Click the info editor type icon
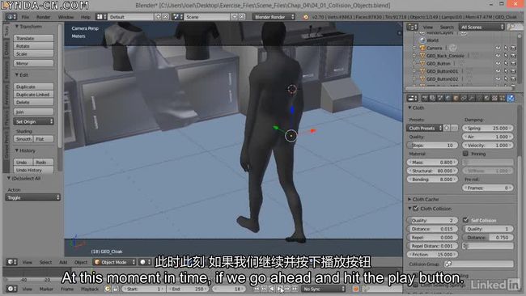 (11, 16)
